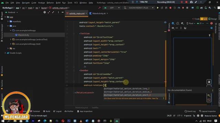Screen dimensions: 220x123
Task: Click the Stop app square icon
Action: pos(187,8)
